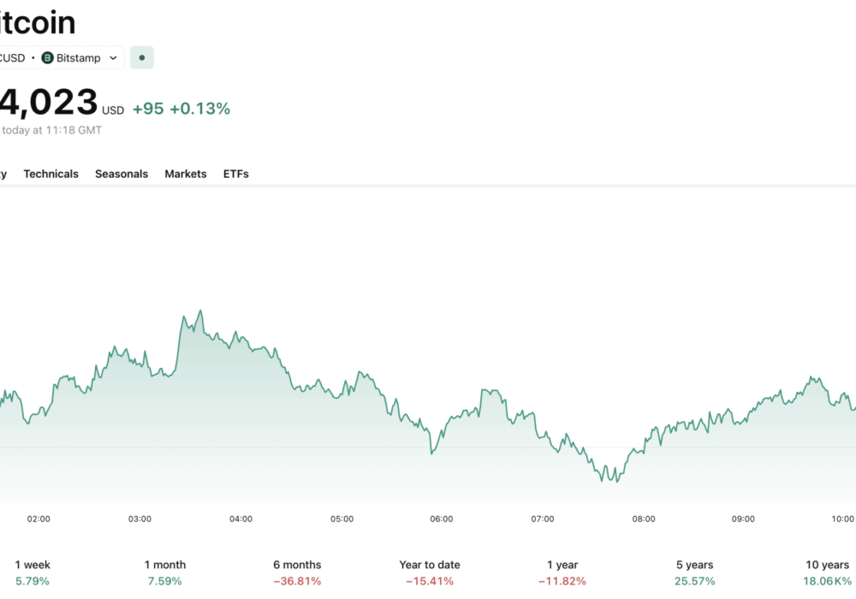Screen dimensions: 856x599
Task: Click the green market status dot
Action: click(x=141, y=58)
